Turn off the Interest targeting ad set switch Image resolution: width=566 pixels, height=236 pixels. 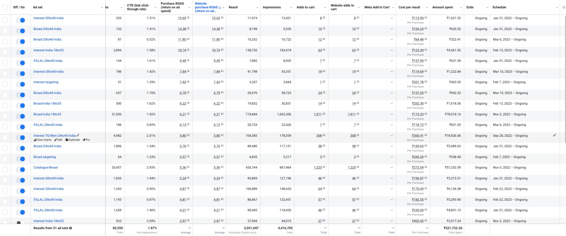pos(21,84)
